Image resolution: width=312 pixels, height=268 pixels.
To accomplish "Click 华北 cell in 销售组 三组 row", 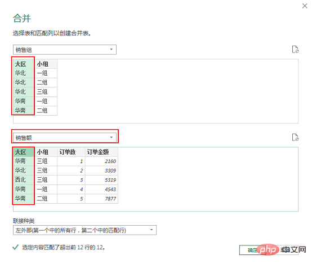I will point(23,92).
